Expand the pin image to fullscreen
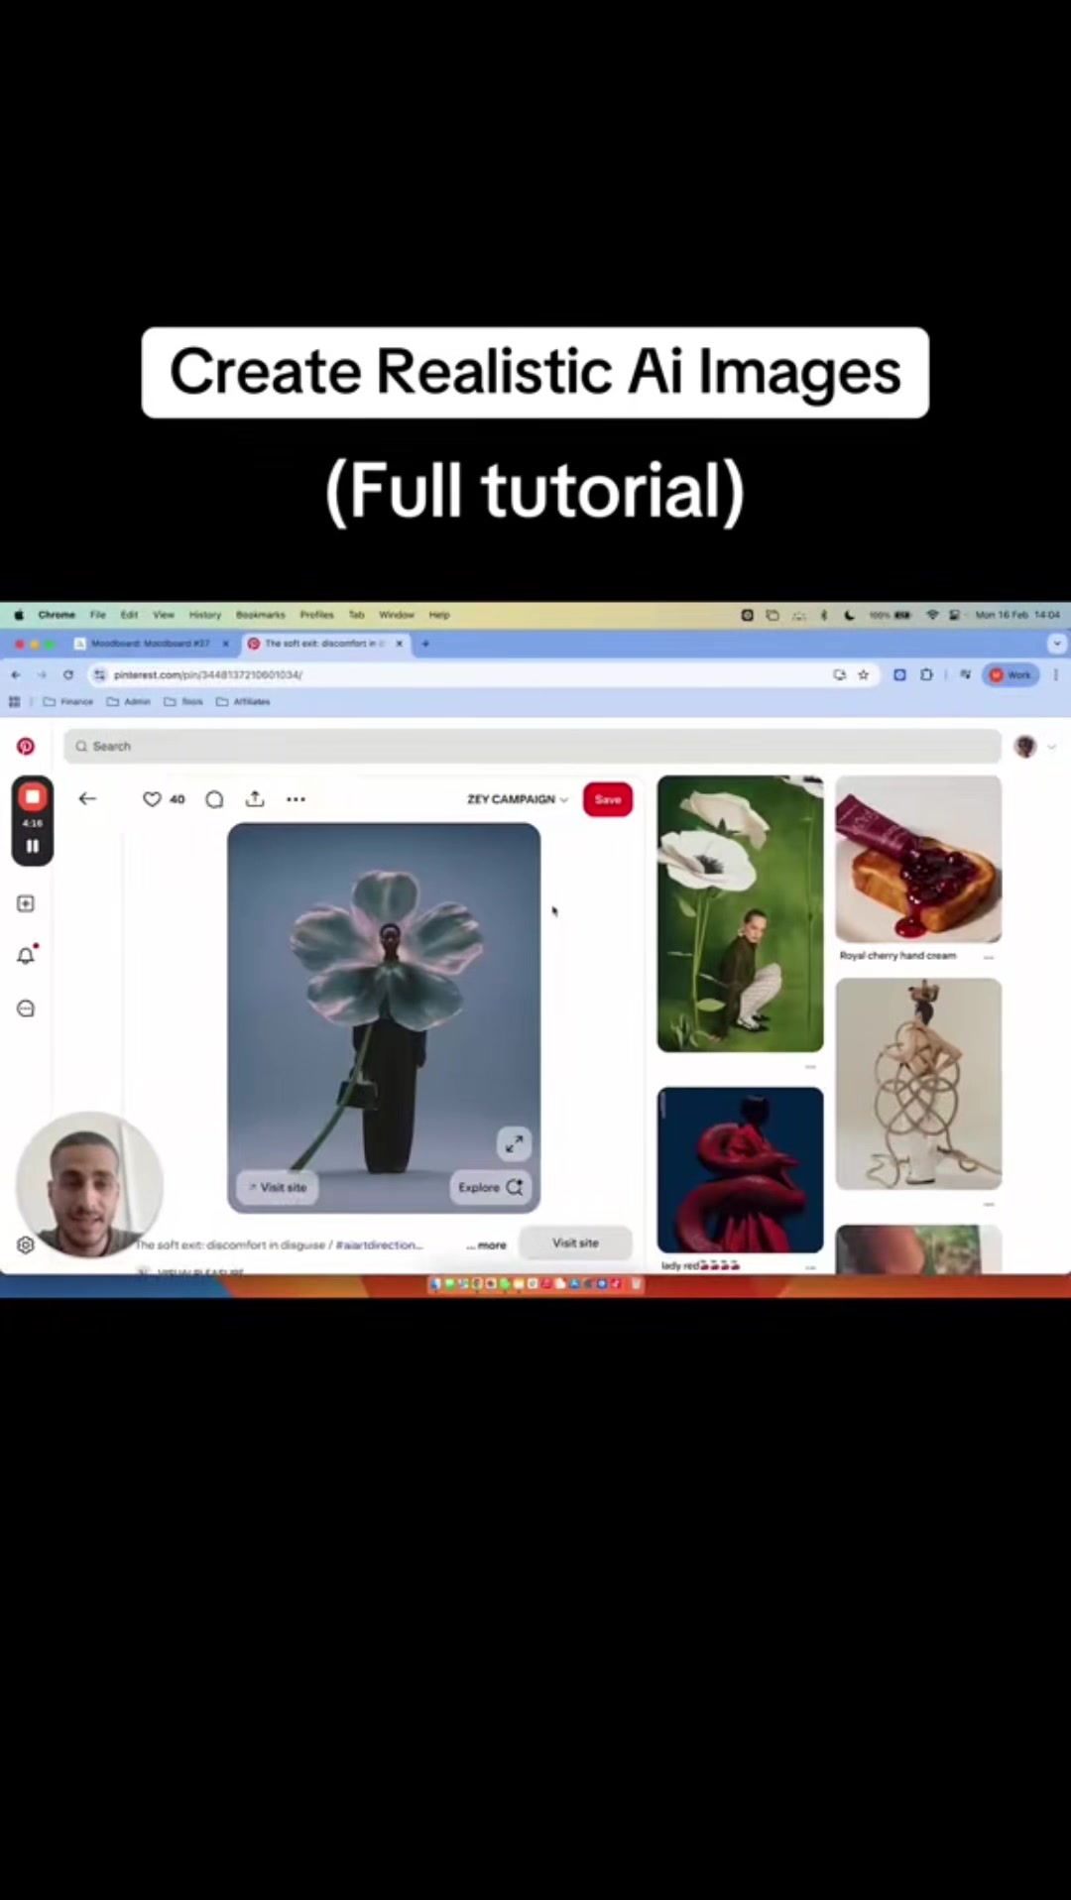The height and width of the screenshot is (1900, 1071). point(514,1144)
